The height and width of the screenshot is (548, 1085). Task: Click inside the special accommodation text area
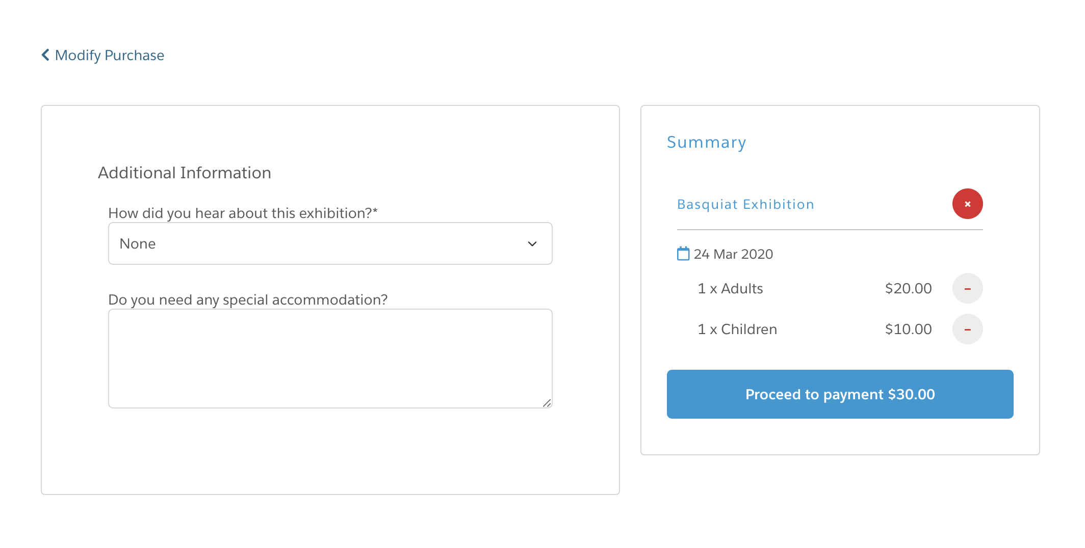[x=329, y=357]
